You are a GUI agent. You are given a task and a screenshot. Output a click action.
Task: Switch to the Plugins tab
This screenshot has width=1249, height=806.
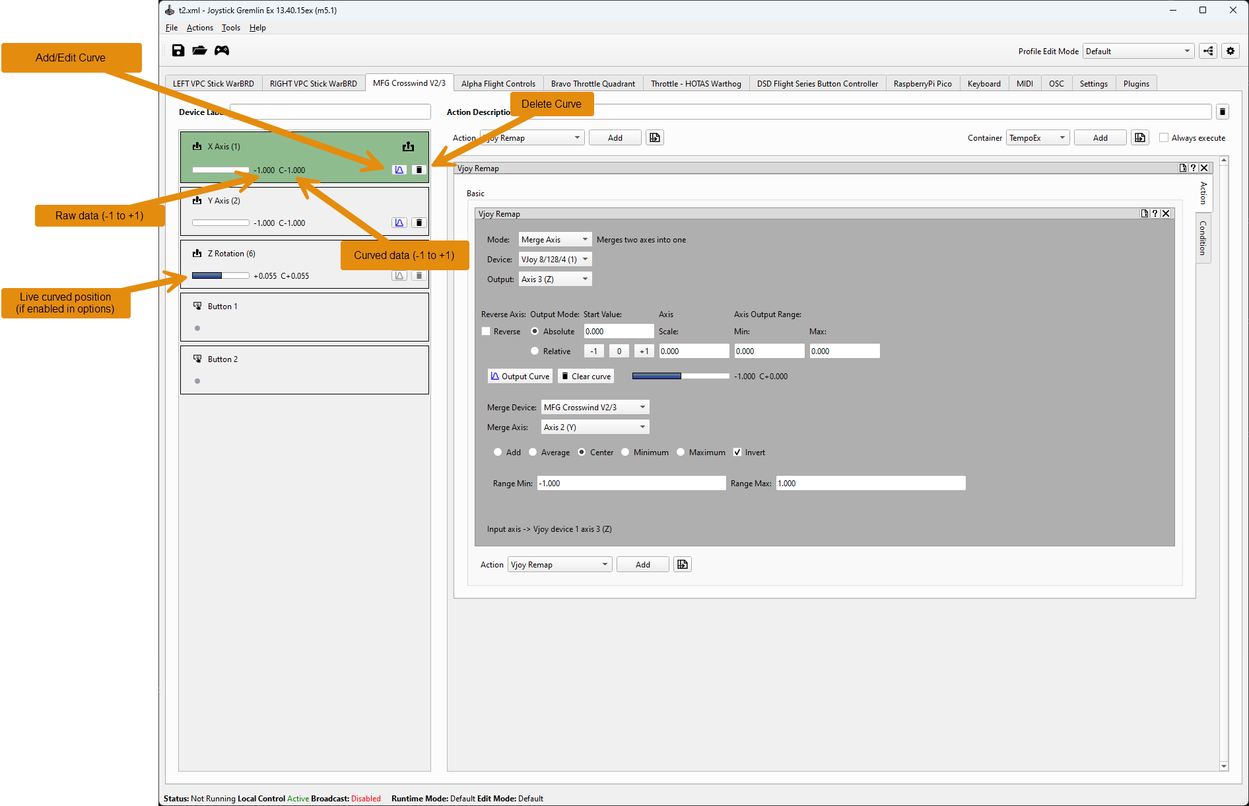pyautogui.click(x=1136, y=83)
